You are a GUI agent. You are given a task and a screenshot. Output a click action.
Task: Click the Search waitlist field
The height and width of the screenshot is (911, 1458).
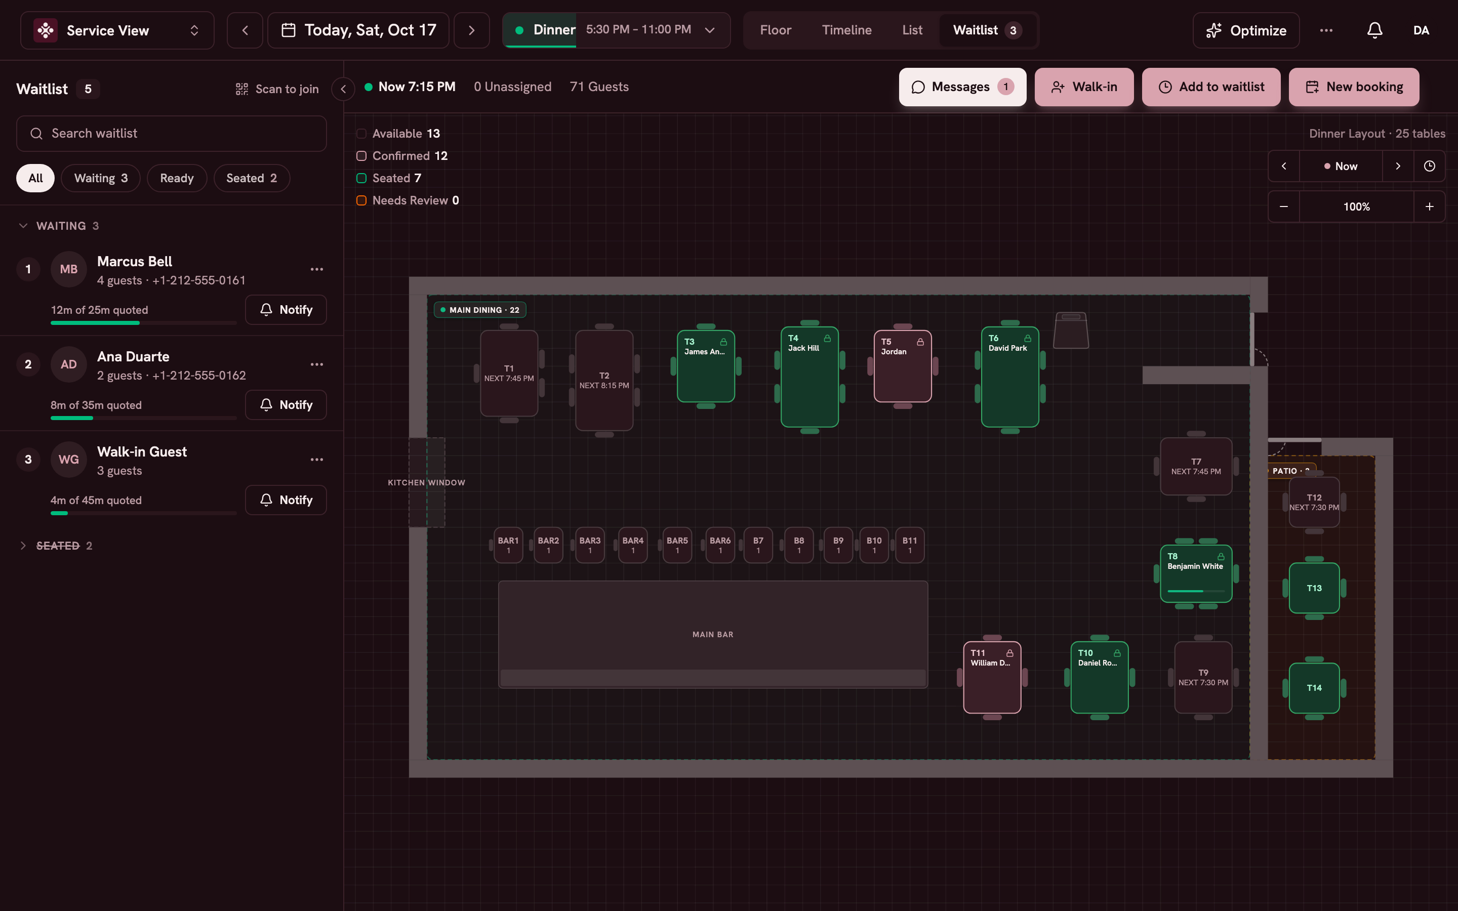tap(172, 134)
